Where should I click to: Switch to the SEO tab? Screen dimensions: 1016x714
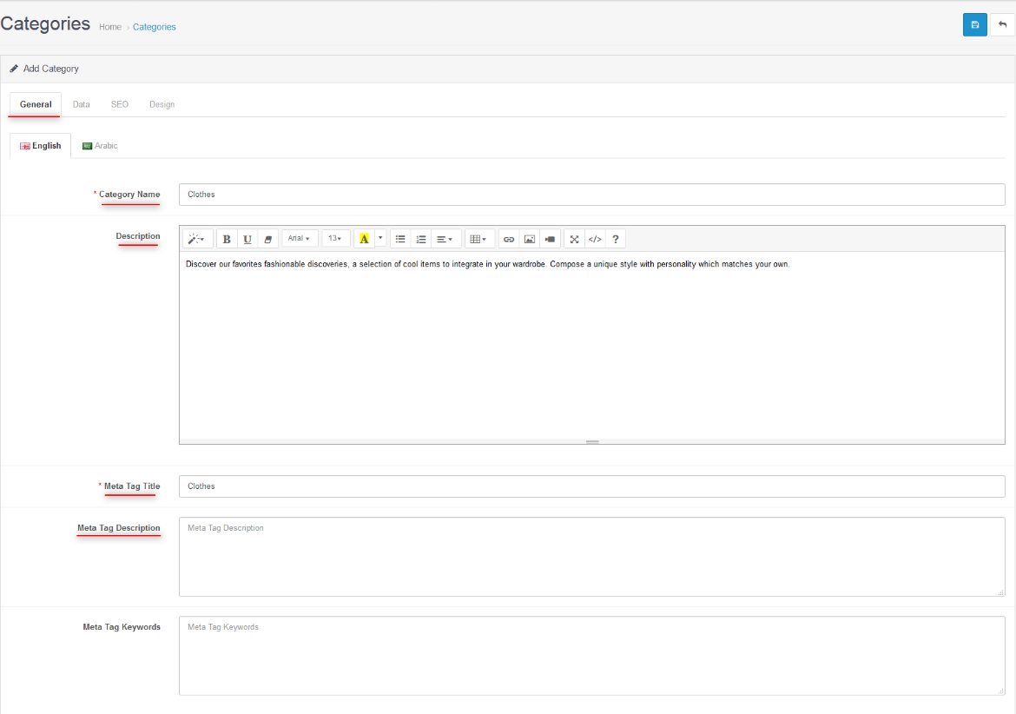click(120, 104)
